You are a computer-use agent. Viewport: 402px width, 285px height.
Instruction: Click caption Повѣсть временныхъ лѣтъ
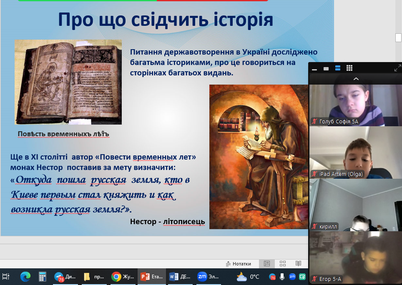coord(63,134)
